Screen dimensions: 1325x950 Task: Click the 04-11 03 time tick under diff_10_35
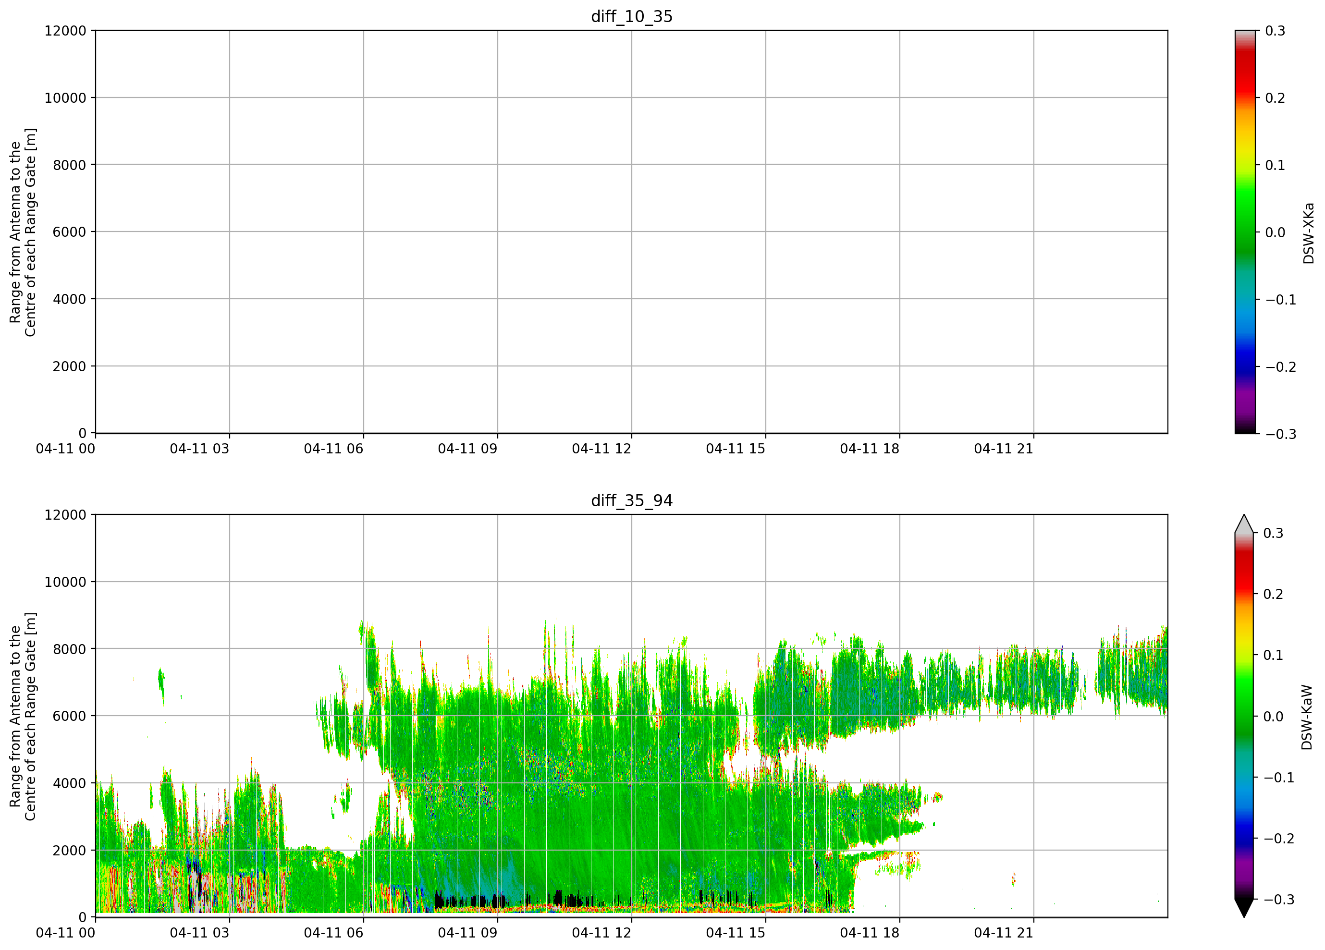[x=199, y=449]
